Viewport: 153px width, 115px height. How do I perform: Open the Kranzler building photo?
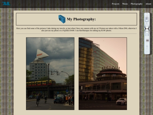click(103, 74)
